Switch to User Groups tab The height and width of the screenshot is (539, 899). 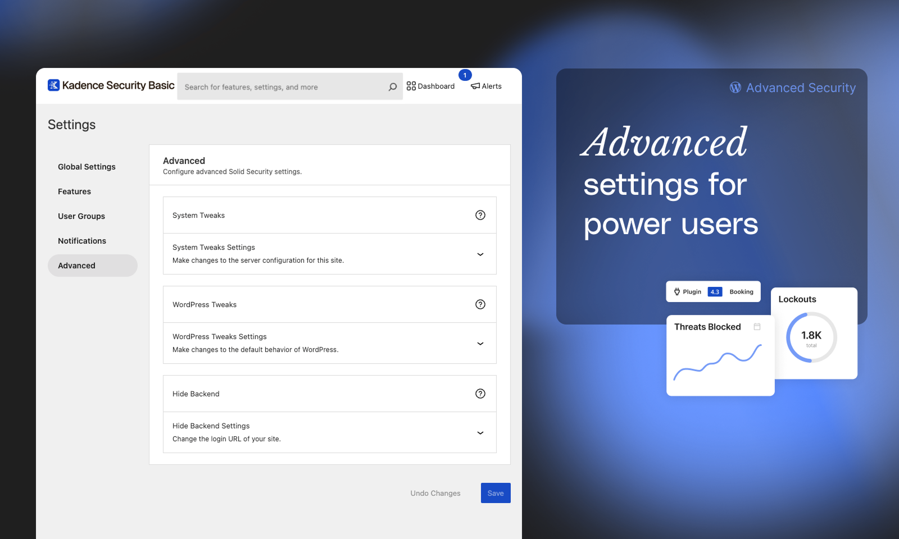pos(81,216)
